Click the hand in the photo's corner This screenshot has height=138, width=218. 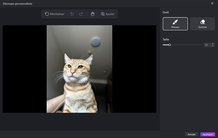[54, 104]
